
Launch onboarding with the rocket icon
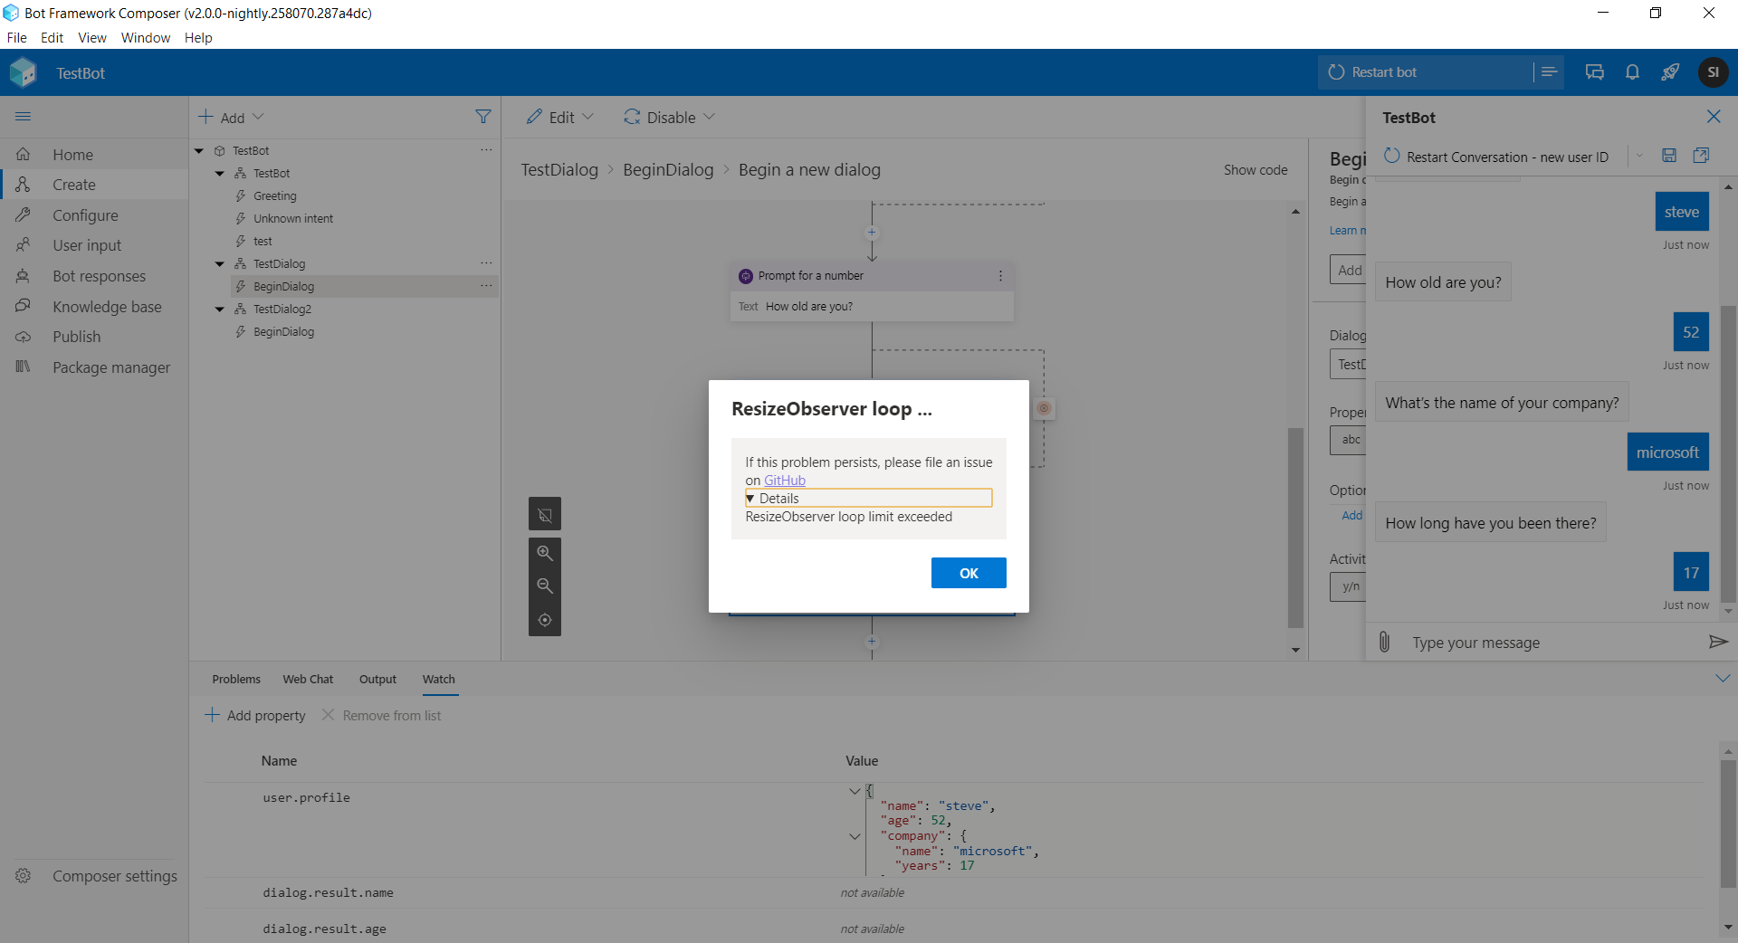click(x=1670, y=72)
